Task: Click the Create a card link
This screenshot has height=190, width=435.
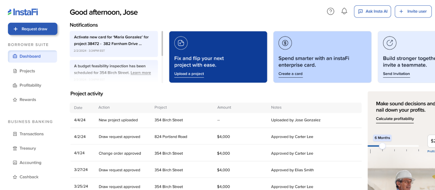Action: [x=291, y=74]
